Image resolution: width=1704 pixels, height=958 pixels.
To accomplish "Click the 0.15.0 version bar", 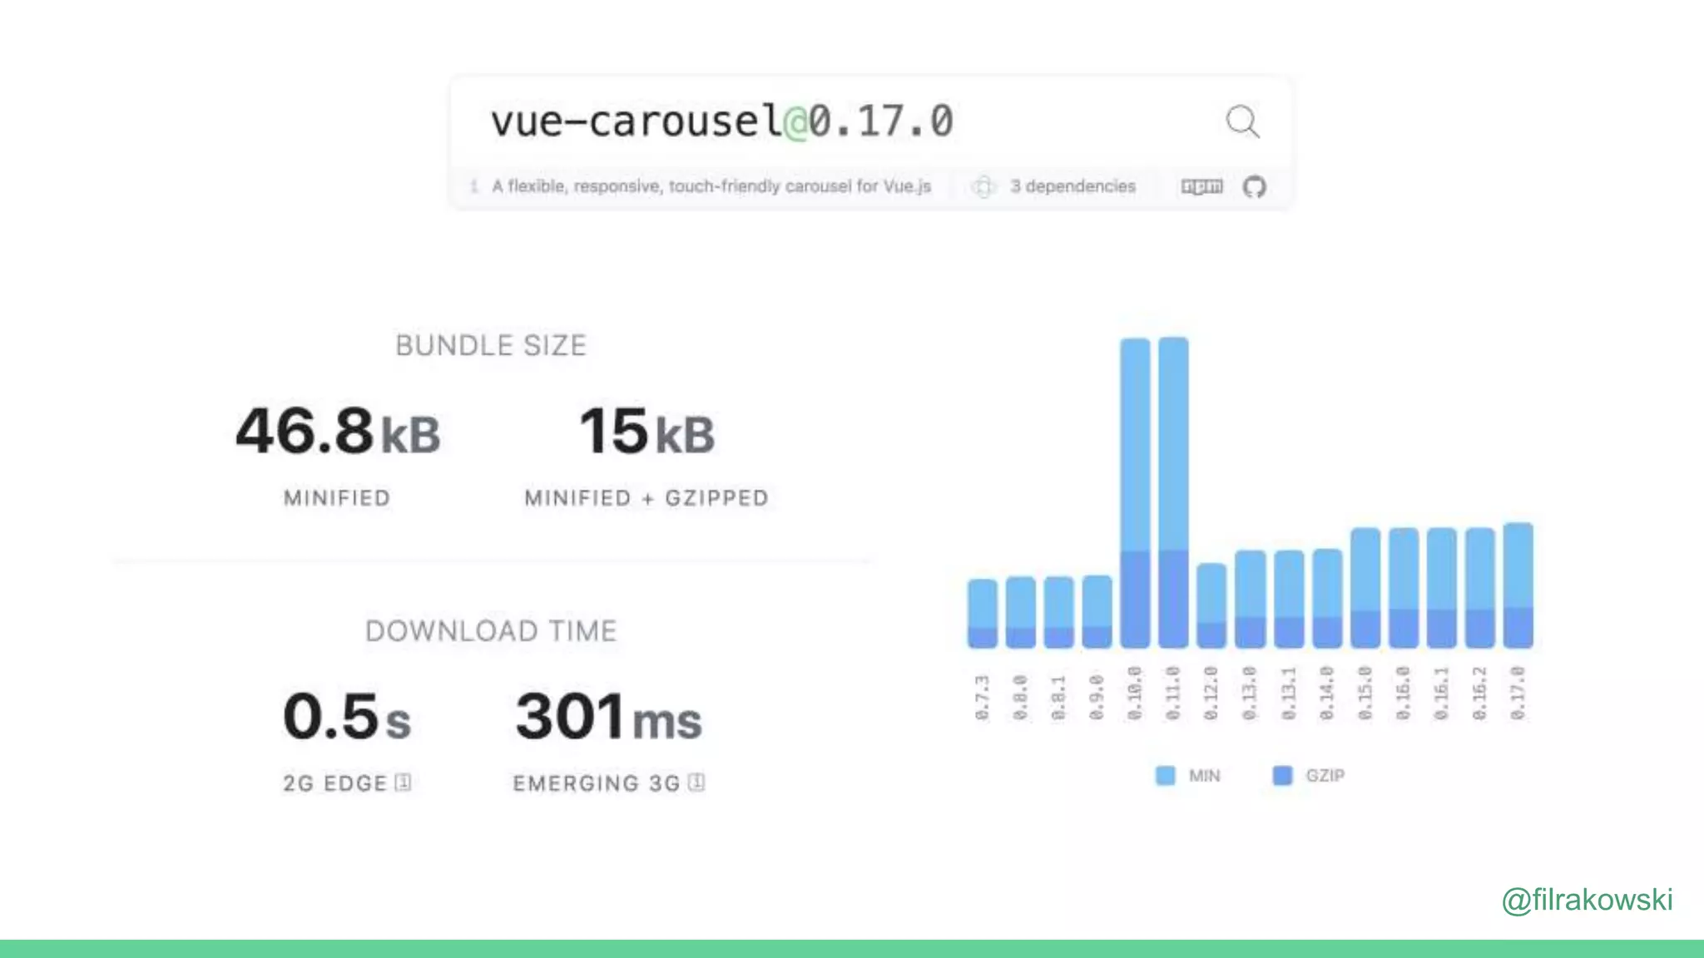I will 1365,587.
